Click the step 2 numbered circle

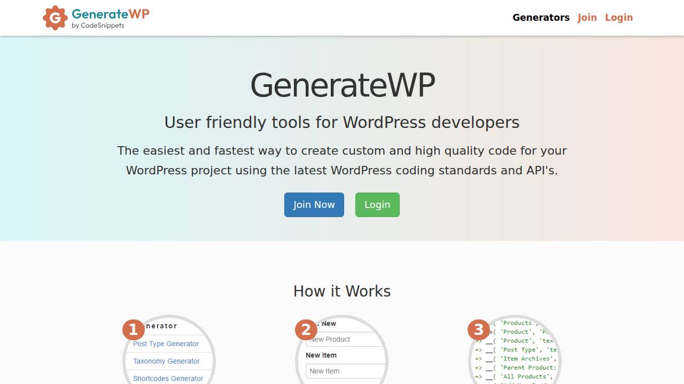coord(306,330)
